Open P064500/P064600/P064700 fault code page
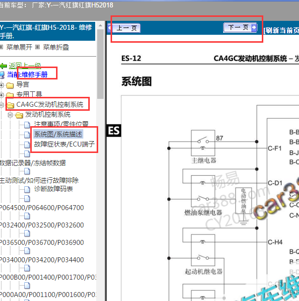Viewport: 299px width, 301px height. (42, 208)
